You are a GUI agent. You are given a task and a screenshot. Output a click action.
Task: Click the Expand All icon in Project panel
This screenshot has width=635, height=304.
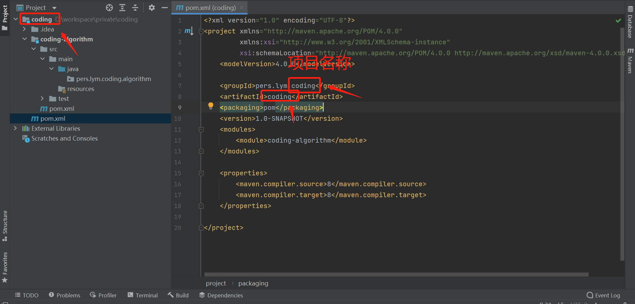(122, 8)
